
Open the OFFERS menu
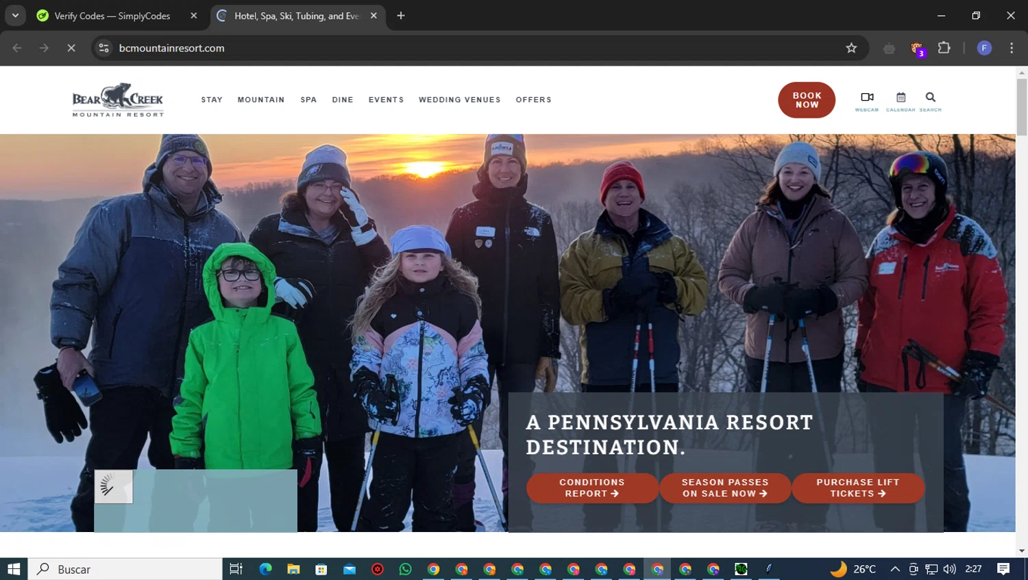[534, 100]
